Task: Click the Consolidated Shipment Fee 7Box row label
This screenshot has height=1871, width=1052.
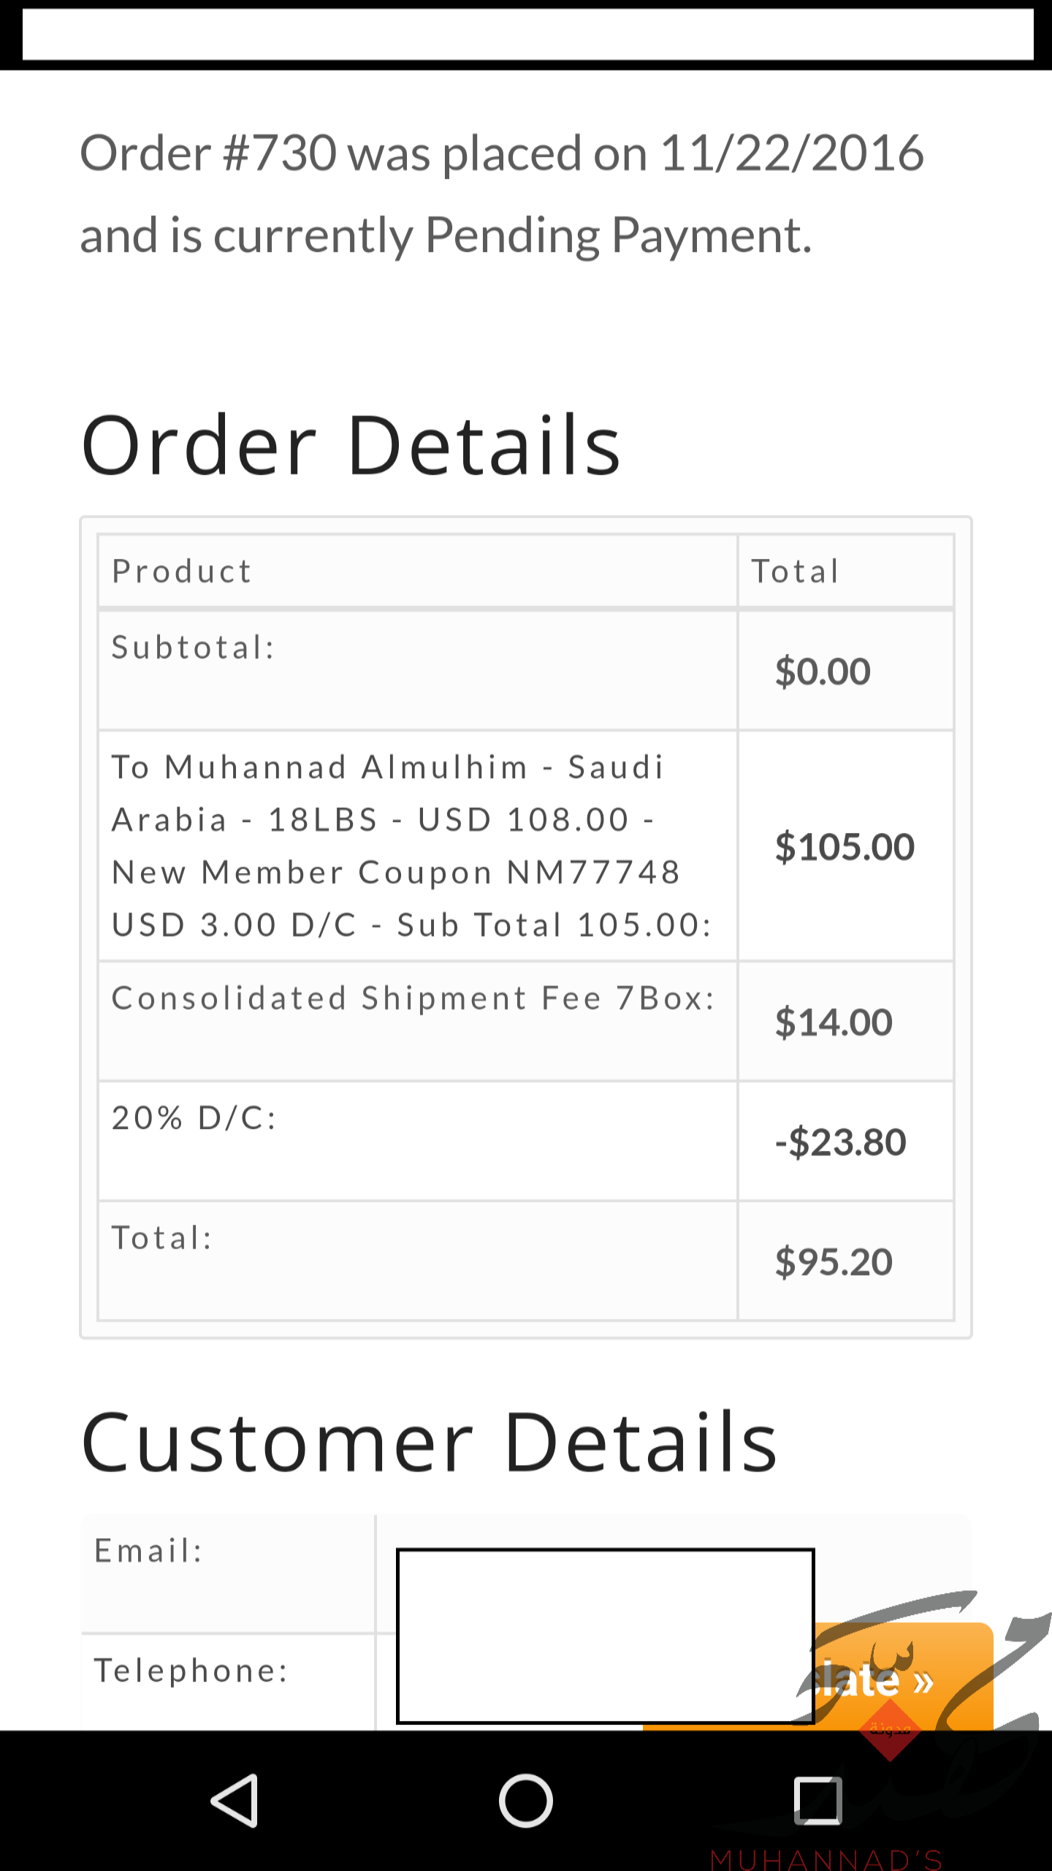Action: 413,998
